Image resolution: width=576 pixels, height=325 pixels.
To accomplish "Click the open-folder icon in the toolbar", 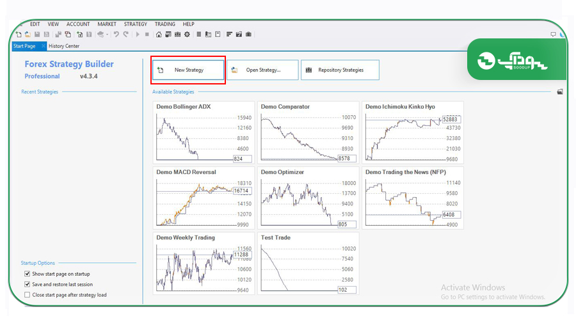I will (x=28, y=35).
